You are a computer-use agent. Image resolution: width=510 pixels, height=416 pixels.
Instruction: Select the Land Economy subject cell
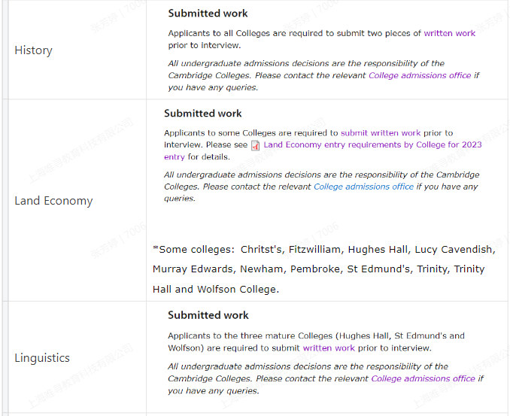pos(77,200)
